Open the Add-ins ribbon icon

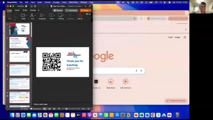pyautogui.click(x=80, y=16)
